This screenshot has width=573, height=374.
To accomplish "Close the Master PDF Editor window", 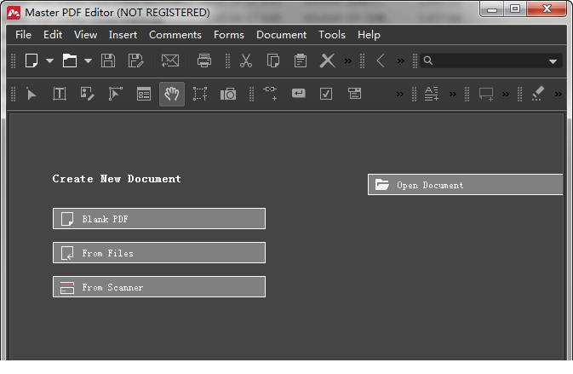I will tap(547, 9).
